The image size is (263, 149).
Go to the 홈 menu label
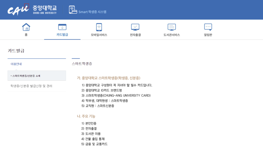26,35
